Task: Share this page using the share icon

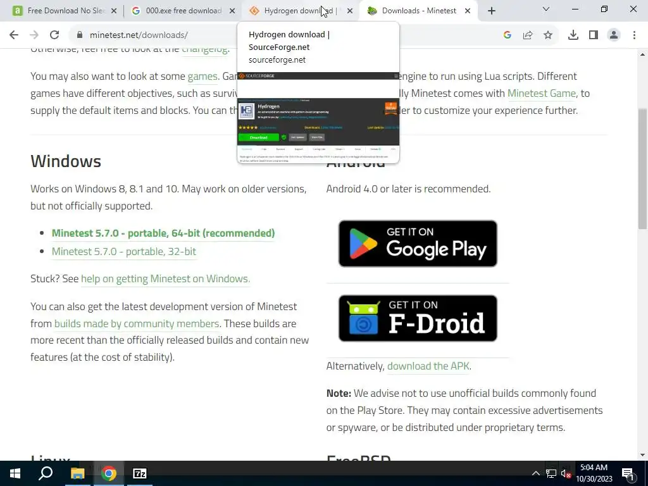Action: [x=528, y=35]
